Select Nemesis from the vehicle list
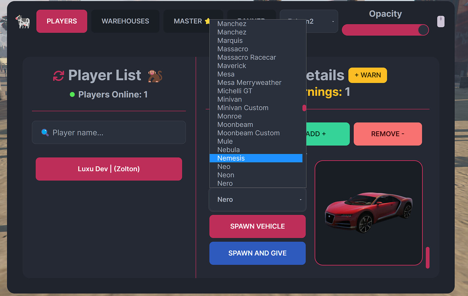This screenshot has width=468, height=296. click(x=256, y=158)
